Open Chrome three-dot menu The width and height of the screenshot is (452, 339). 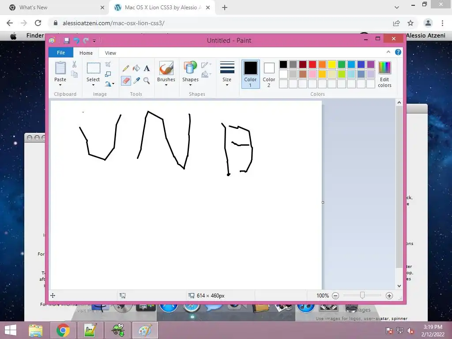pyautogui.click(x=442, y=23)
